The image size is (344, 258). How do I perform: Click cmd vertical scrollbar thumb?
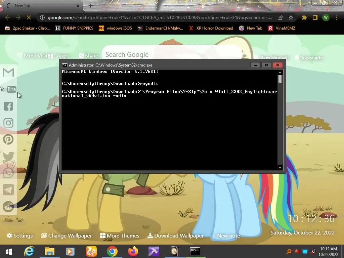(280, 79)
